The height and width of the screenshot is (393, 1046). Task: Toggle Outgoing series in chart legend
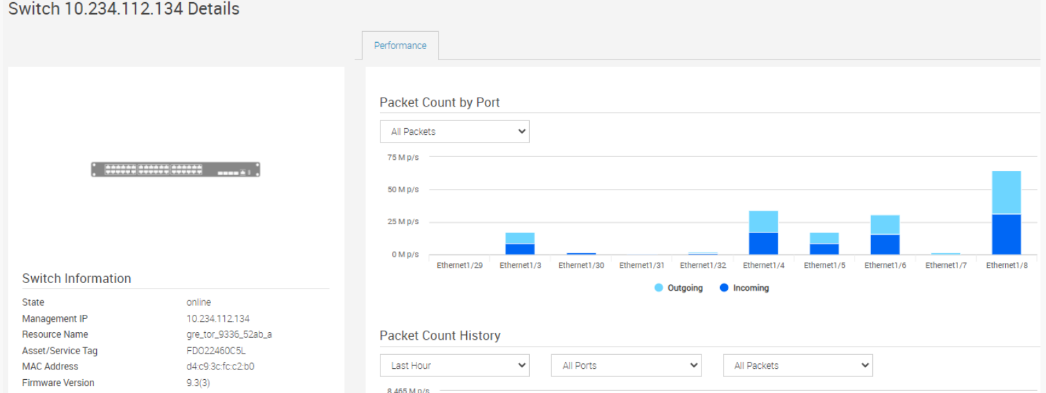[685, 288]
